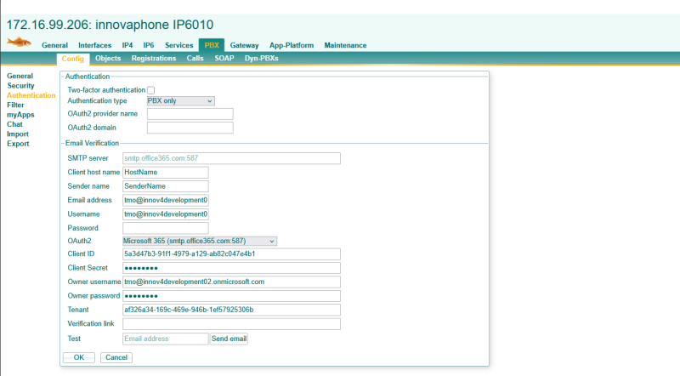Enable the Two-factor authentication checkbox
The height and width of the screenshot is (376, 680).
pyautogui.click(x=151, y=89)
